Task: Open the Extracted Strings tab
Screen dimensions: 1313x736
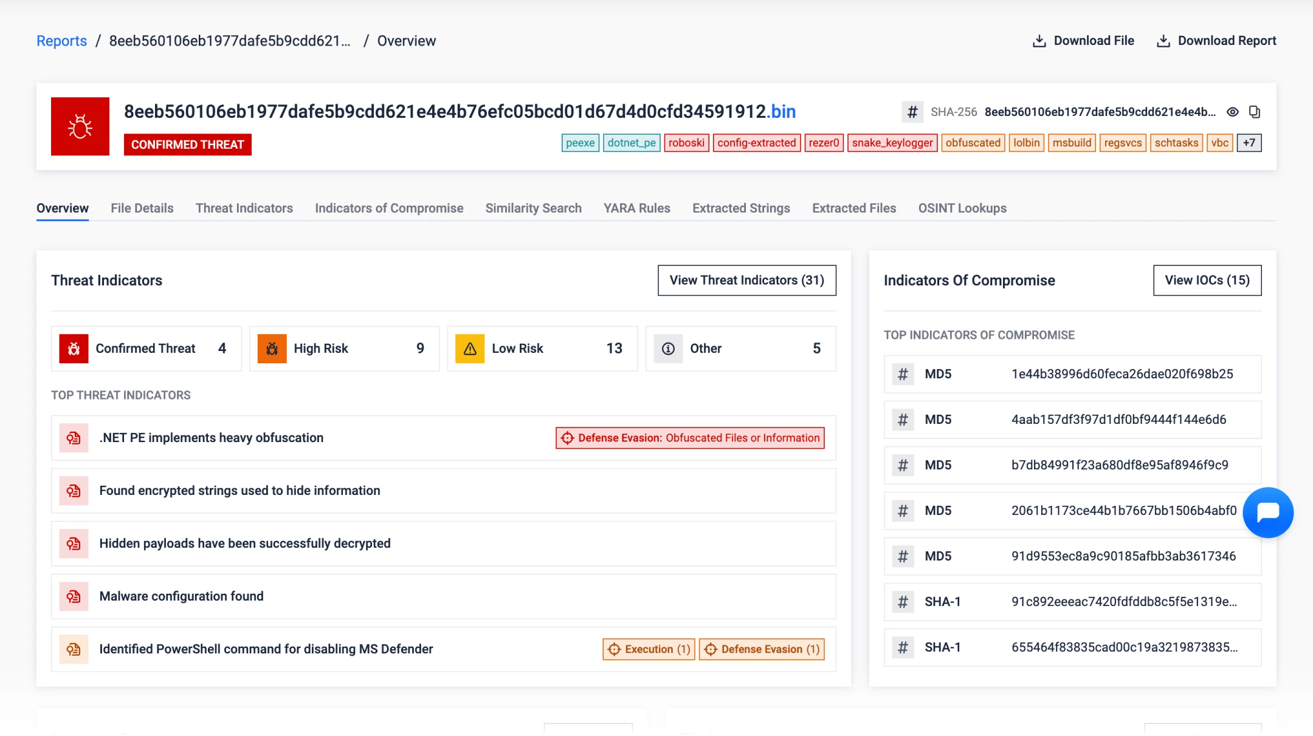Action: [741, 208]
